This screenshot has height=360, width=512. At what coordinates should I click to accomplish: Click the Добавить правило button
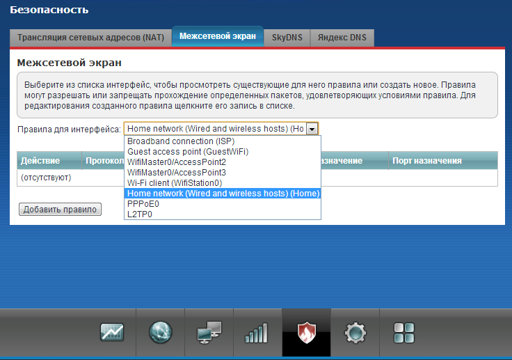(60, 210)
